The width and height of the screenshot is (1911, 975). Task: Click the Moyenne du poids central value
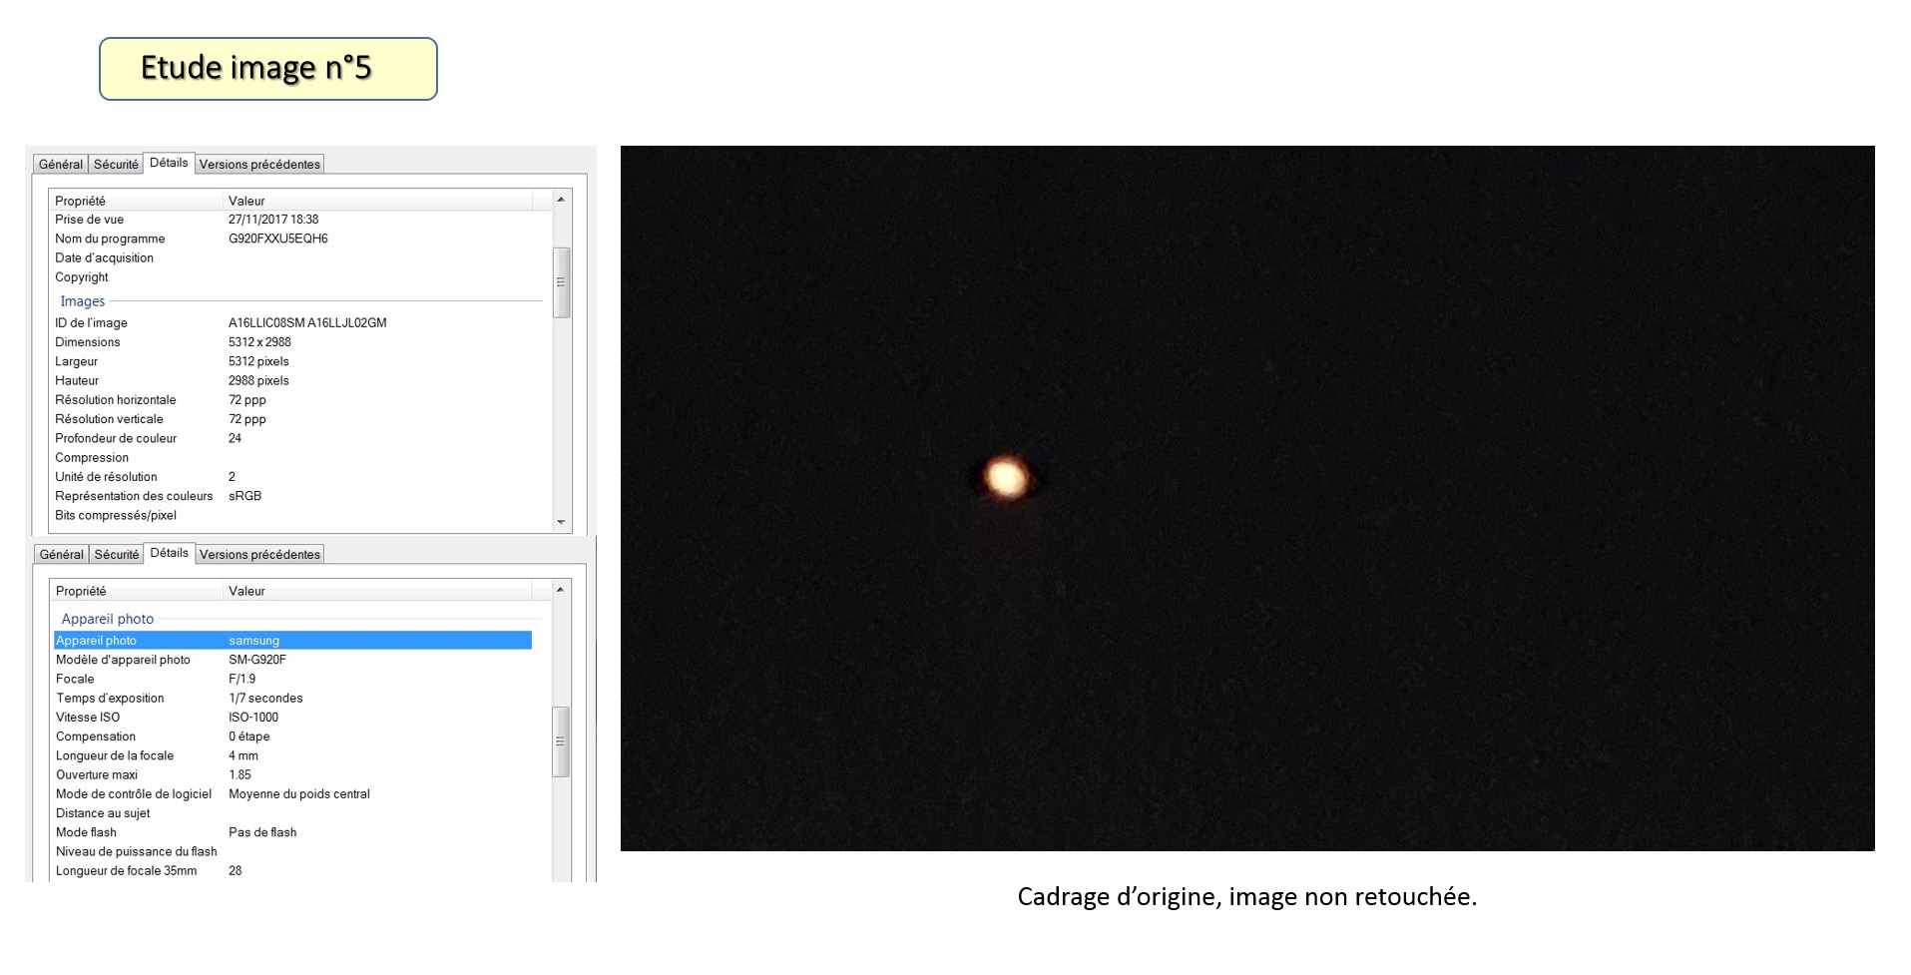[299, 794]
